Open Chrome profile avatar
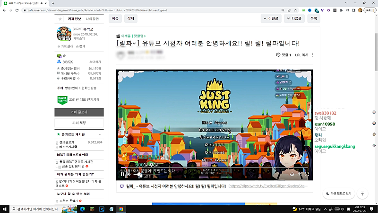378x213 pixels. pos(360,10)
